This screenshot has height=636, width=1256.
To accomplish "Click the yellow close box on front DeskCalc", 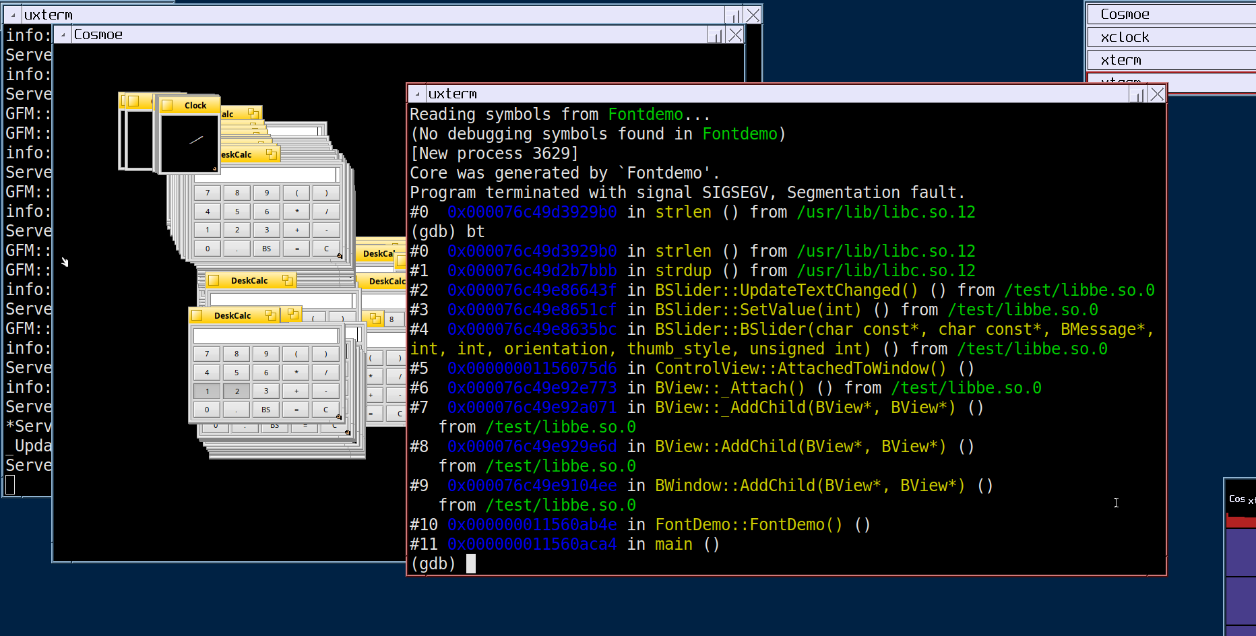I will [x=197, y=315].
